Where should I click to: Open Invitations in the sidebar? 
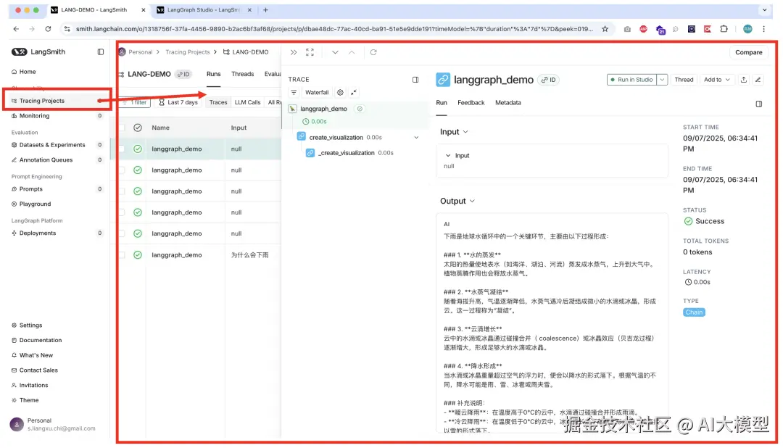33,385
